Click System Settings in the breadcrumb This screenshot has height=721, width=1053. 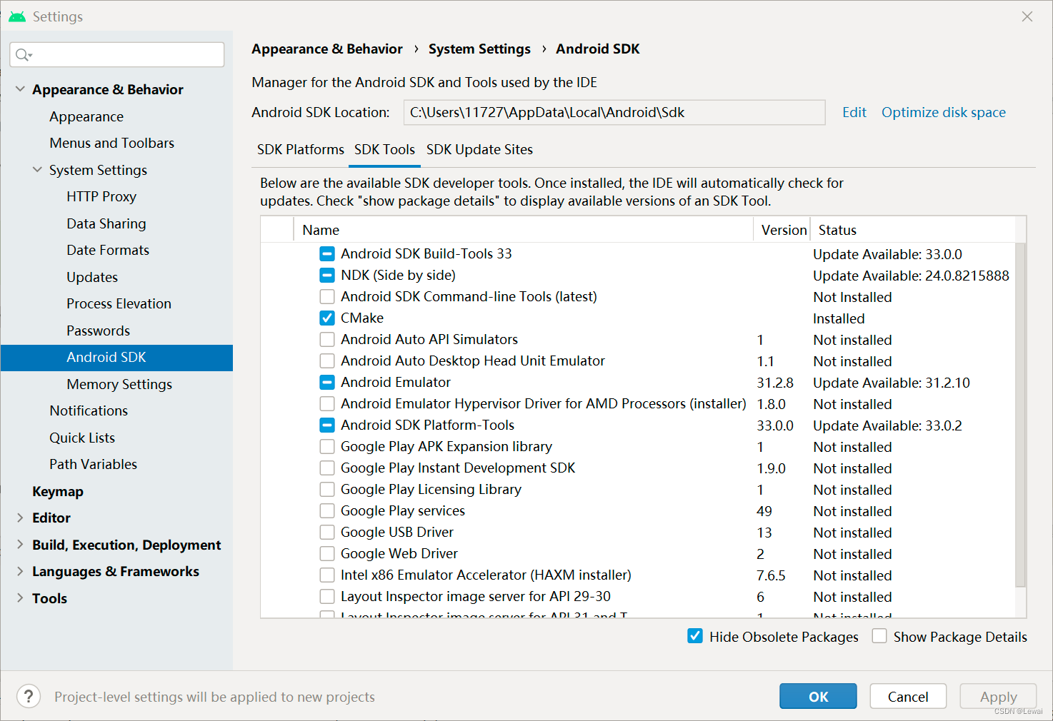[x=479, y=49]
